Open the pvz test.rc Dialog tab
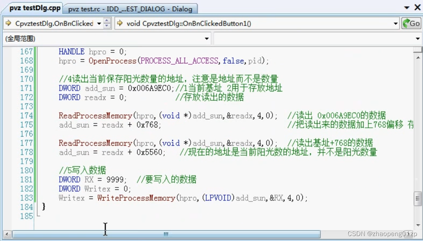Image resolution: width=423 pixels, height=241 pixels. [130, 9]
